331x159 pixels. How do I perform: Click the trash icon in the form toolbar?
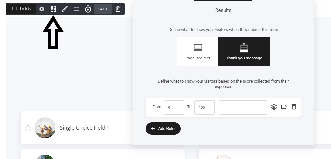[x=118, y=9]
